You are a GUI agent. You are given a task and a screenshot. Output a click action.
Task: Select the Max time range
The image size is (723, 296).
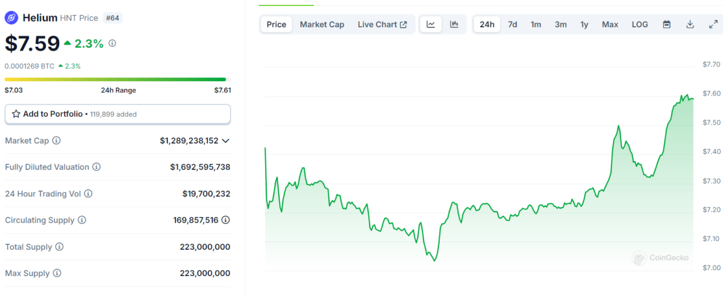click(610, 25)
